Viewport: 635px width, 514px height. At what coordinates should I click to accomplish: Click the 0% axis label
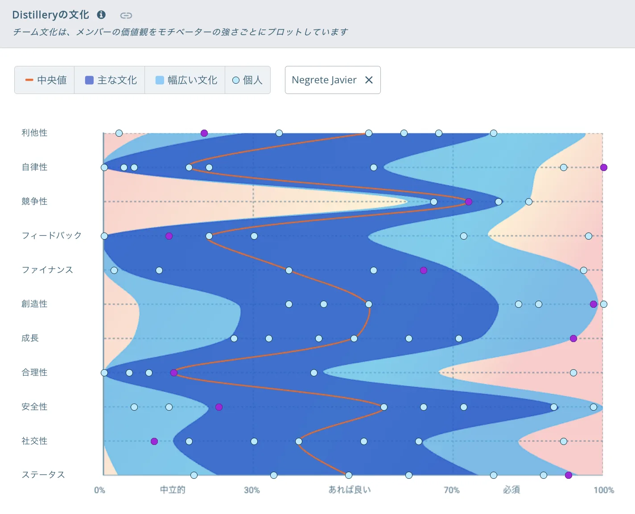pyautogui.click(x=100, y=490)
